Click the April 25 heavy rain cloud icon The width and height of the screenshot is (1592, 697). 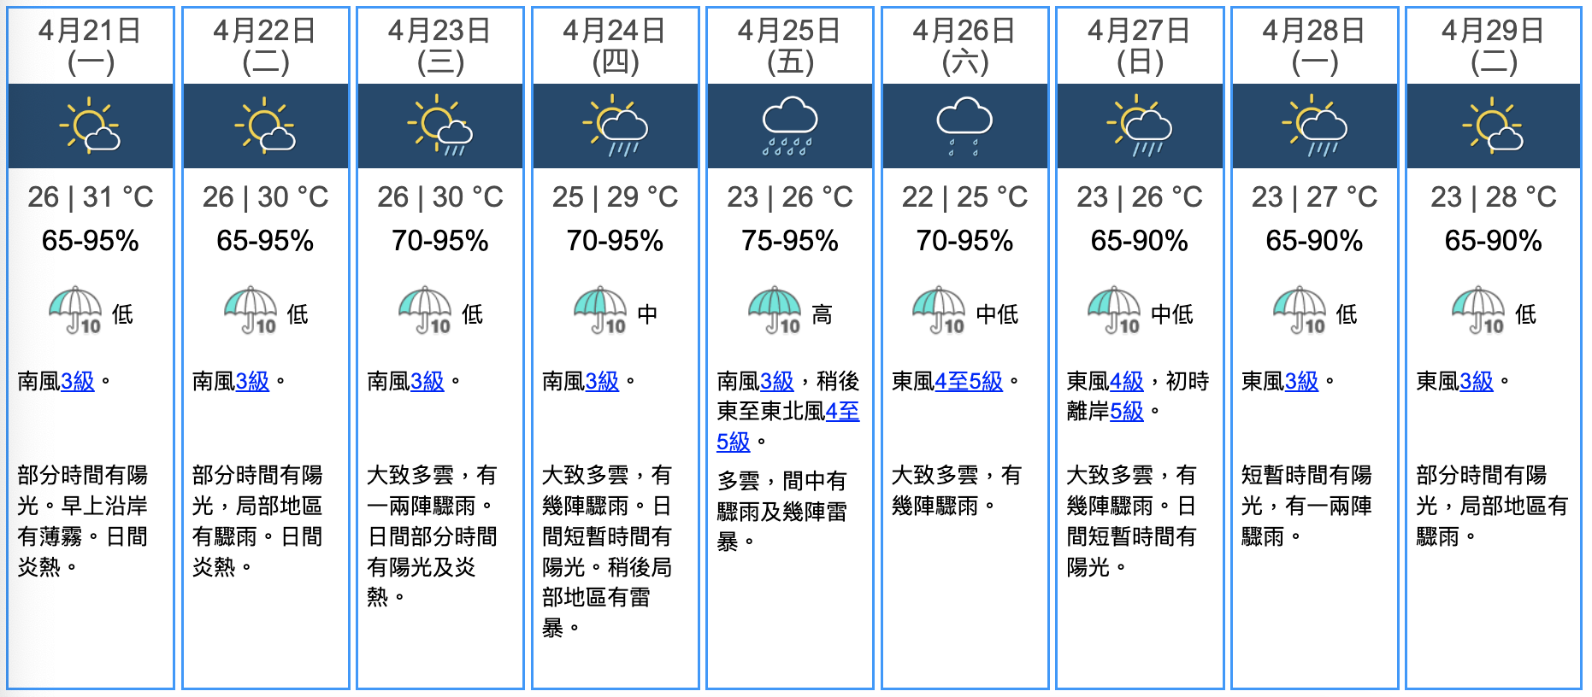pos(789,126)
